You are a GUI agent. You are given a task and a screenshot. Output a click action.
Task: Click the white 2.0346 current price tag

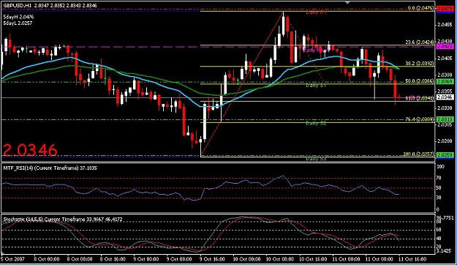pos(445,97)
